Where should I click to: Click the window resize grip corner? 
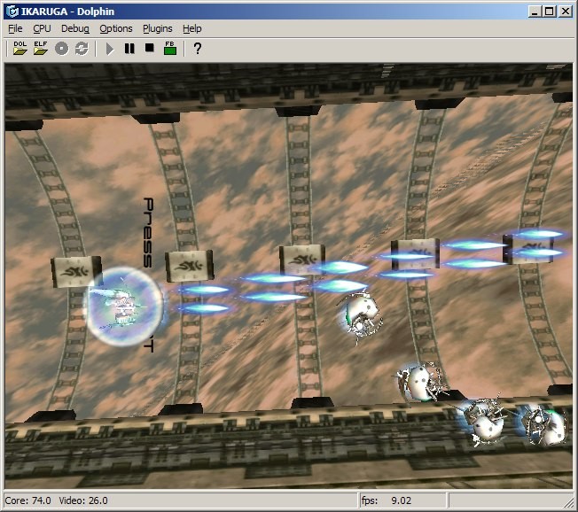(x=569, y=503)
